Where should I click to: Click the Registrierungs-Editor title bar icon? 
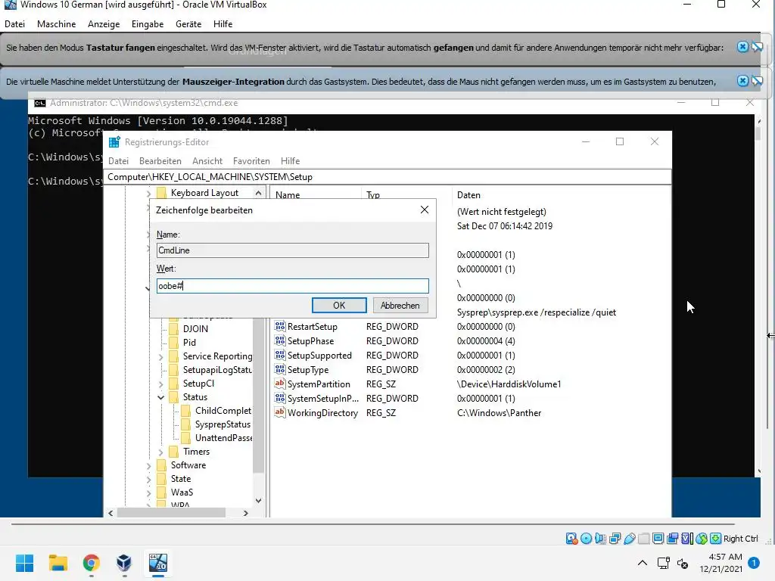coord(114,142)
